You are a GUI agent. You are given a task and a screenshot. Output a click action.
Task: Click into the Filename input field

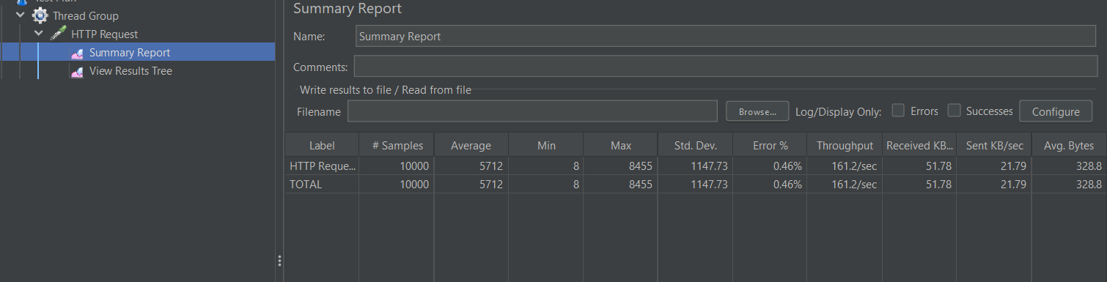(532, 111)
